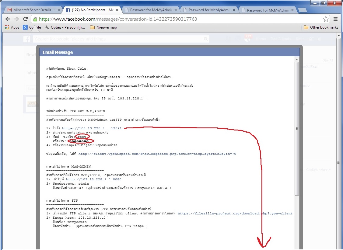Open the Google bookmark

pyautogui.click(x=32, y=27)
